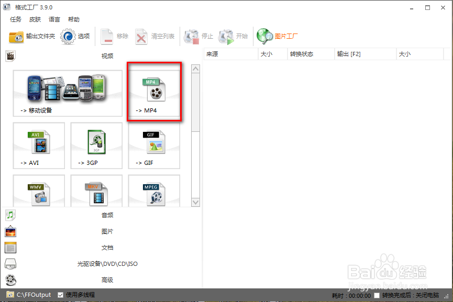Click the 转换状态 conversion status column header
The height and width of the screenshot is (302, 453).
click(311, 54)
